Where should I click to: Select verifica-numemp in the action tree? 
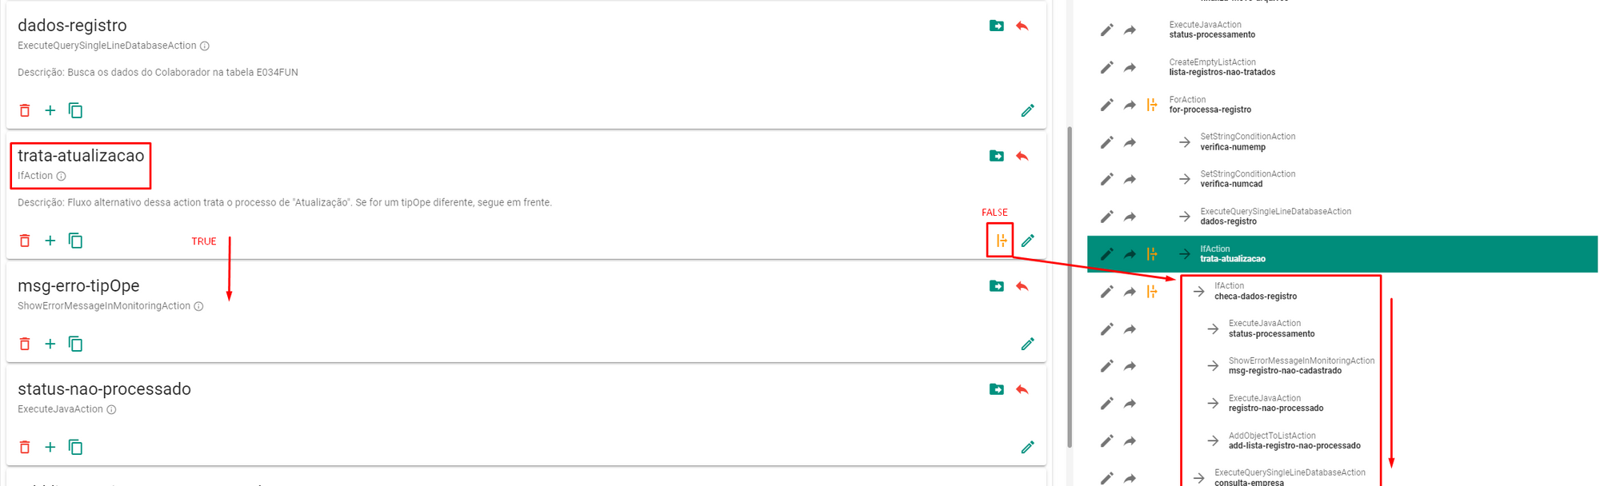point(1232,147)
